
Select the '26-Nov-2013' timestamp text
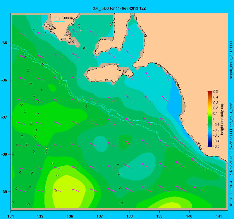click(231, 166)
